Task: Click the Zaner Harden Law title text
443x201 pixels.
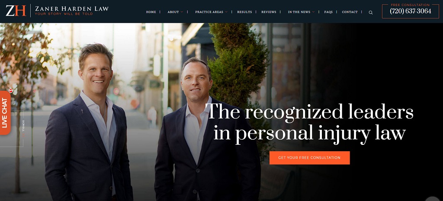Action: click(72, 9)
